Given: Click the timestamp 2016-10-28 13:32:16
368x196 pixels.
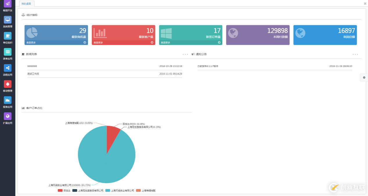Looking at the screenshot, I should (171, 66).
